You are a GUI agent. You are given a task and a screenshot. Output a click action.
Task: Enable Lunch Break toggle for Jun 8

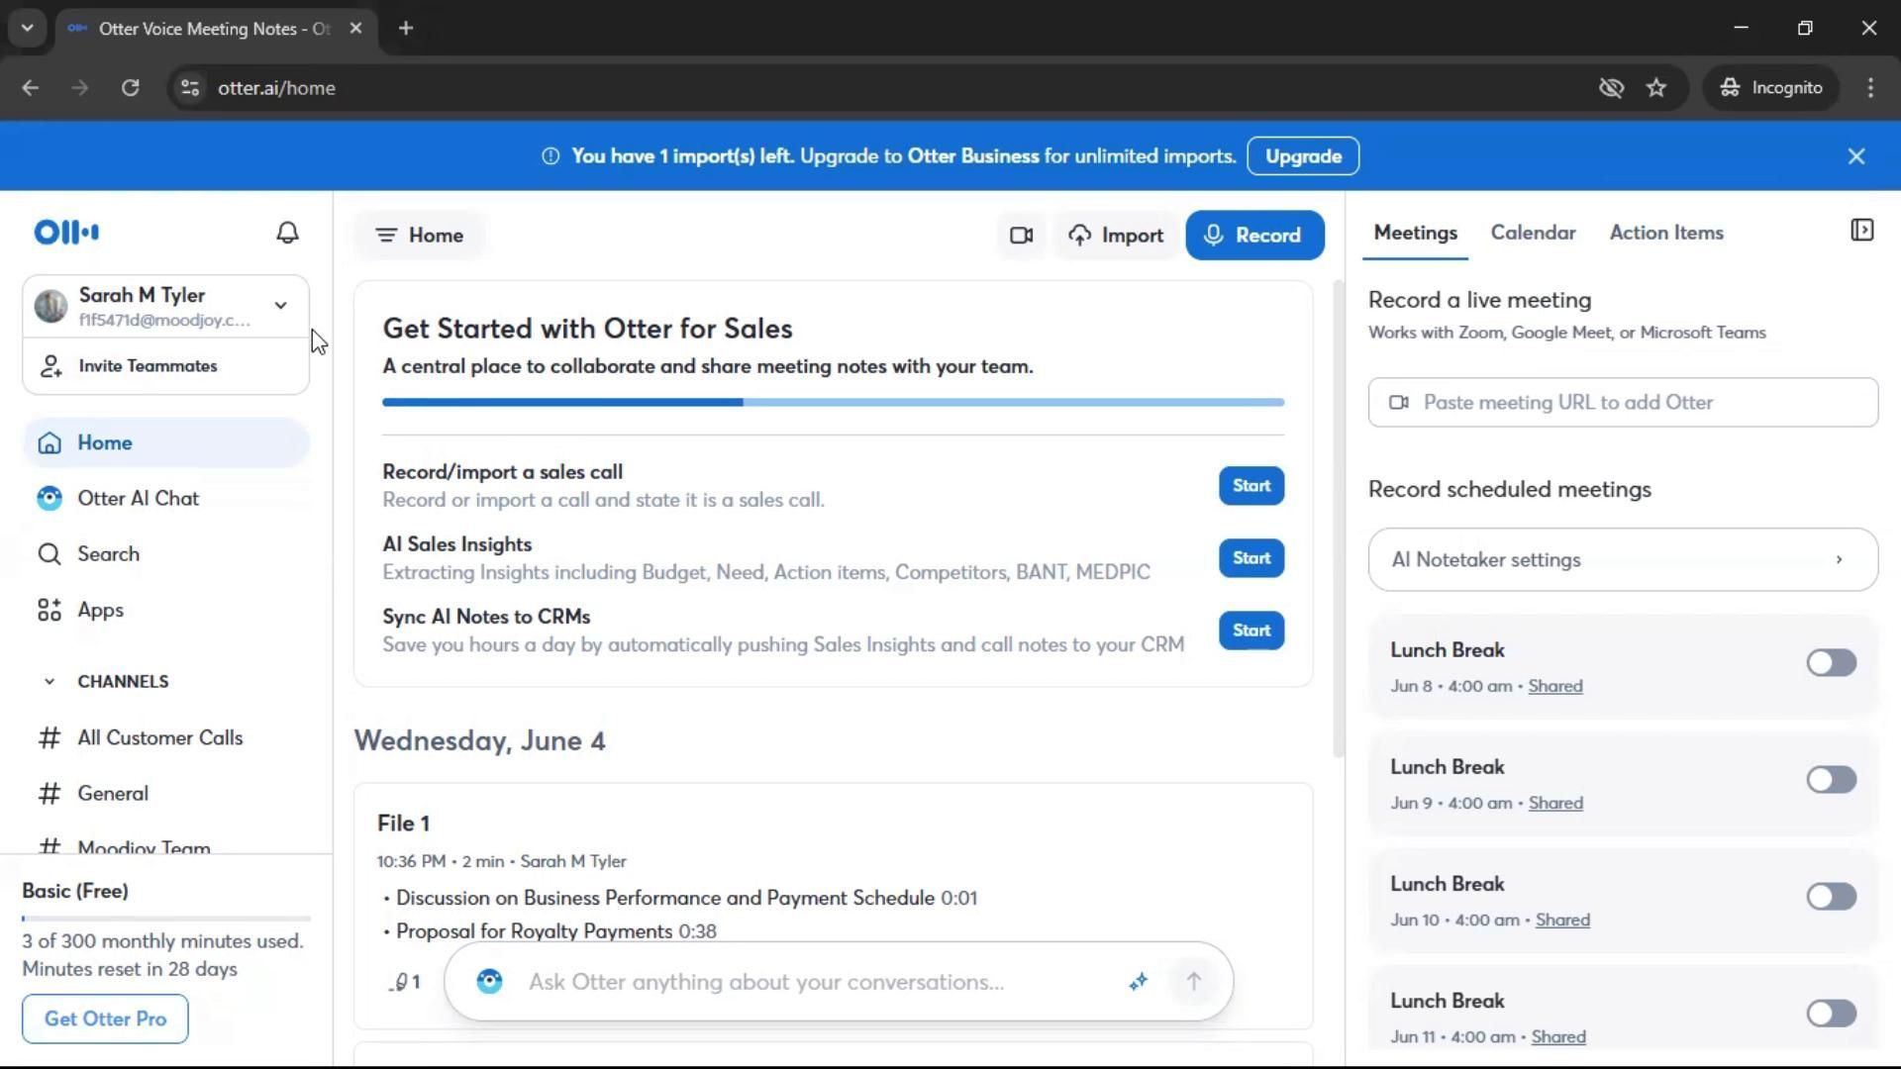(x=1831, y=663)
